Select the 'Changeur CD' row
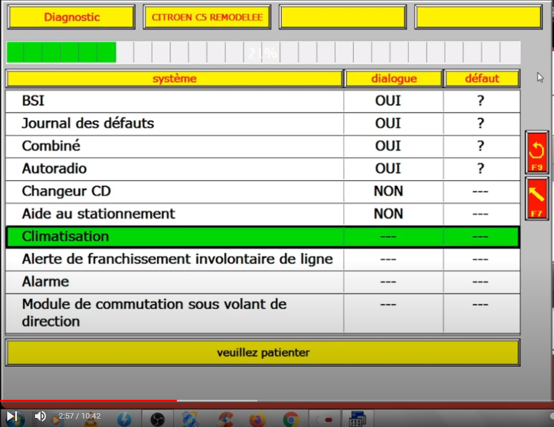554x427 pixels. point(263,191)
